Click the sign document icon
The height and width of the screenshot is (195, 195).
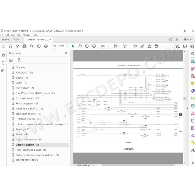tap(149, 46)
